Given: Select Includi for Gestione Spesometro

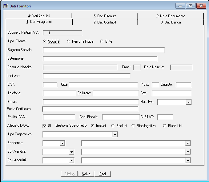Looking at the screenshot, I should (92, 126).
